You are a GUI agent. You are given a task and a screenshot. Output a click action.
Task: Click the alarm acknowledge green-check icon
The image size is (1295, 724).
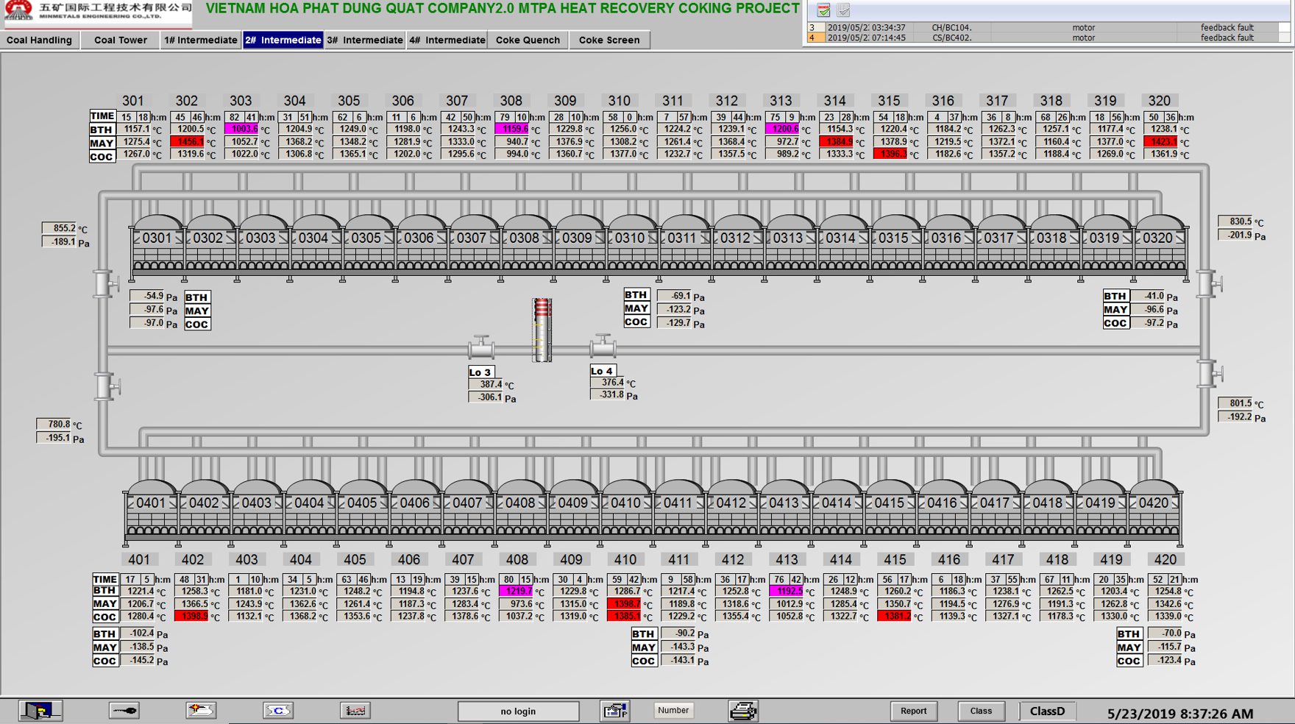click(x=823, y=10)
